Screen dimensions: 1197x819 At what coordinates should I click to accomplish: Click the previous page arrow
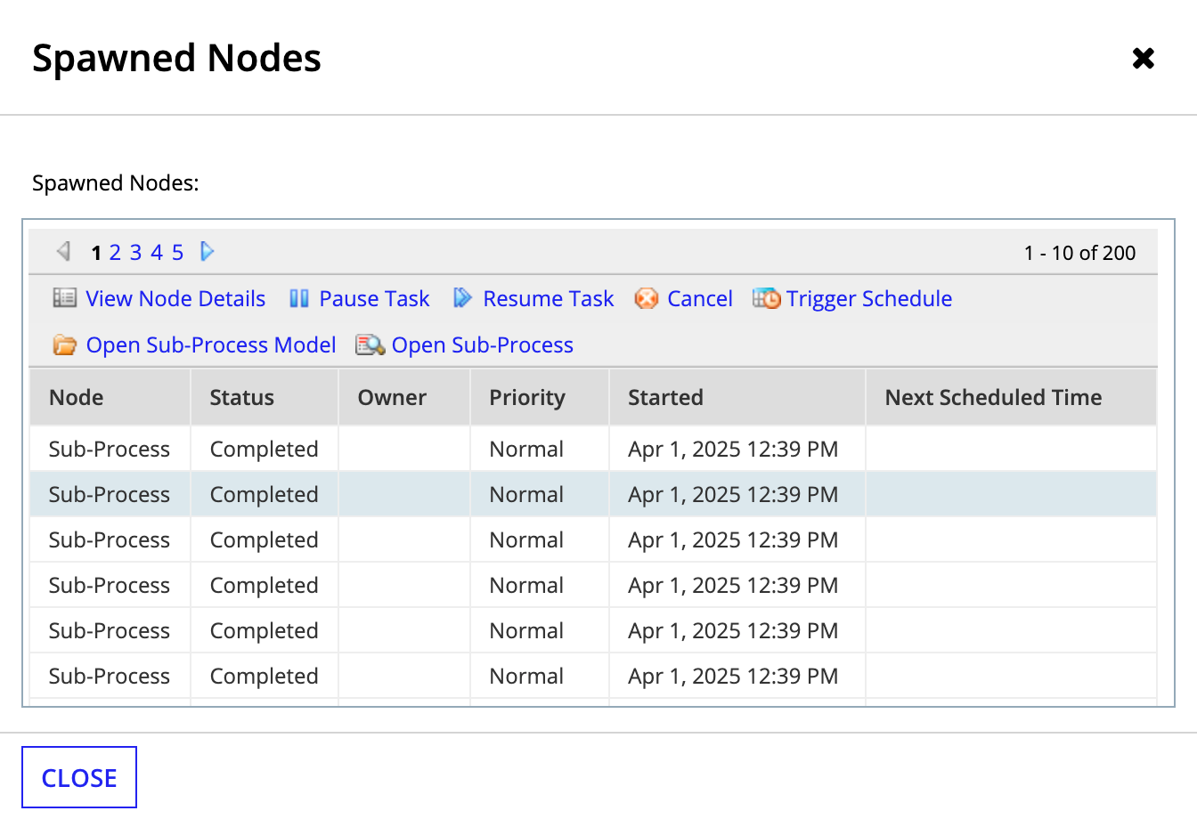pos(63,252)
